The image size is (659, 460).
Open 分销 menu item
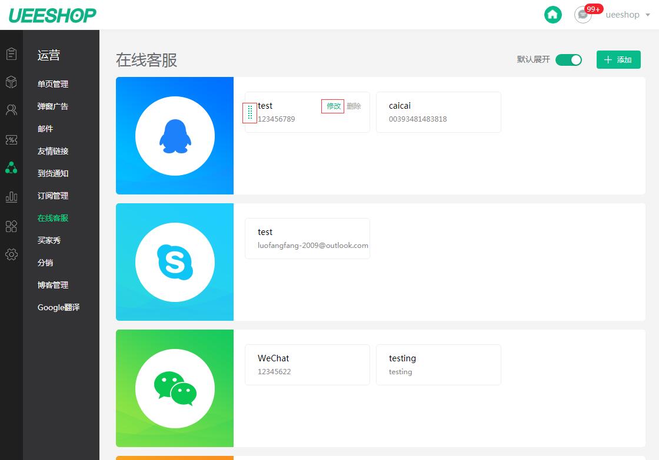point(45,263)
